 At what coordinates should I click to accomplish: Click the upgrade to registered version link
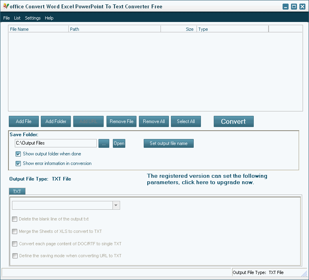207,179
